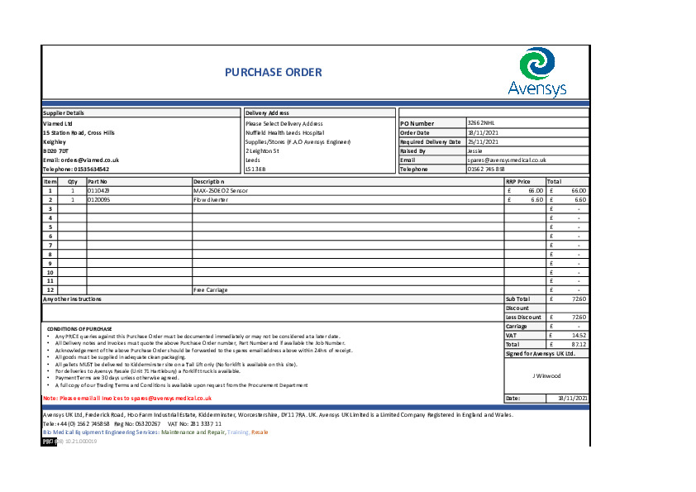Click the Avensys telephone number 01562 745 858
The width and height of the screenshot is (696, 492).
coord(486,169)
